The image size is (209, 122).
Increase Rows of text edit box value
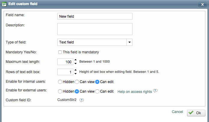point(75,70)
